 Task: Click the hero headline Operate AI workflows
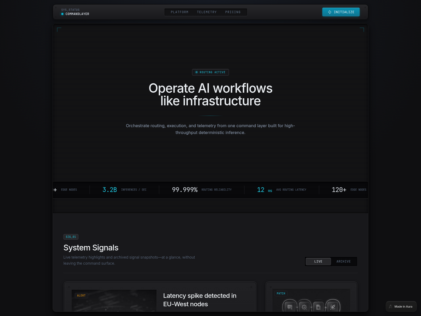point(210,95)
